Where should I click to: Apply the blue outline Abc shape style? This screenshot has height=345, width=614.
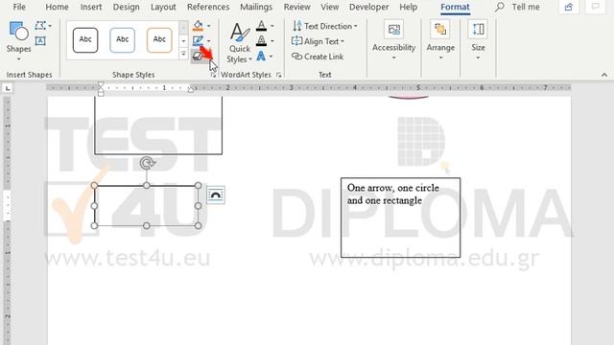[122, 39]
